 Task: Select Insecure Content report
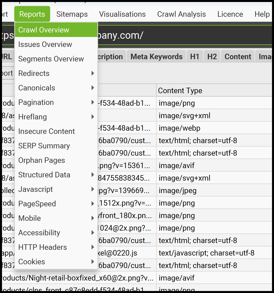[56, 131]
